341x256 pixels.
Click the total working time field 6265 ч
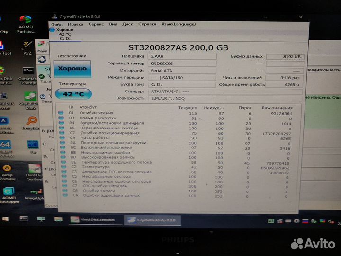[x=284, y=85]
